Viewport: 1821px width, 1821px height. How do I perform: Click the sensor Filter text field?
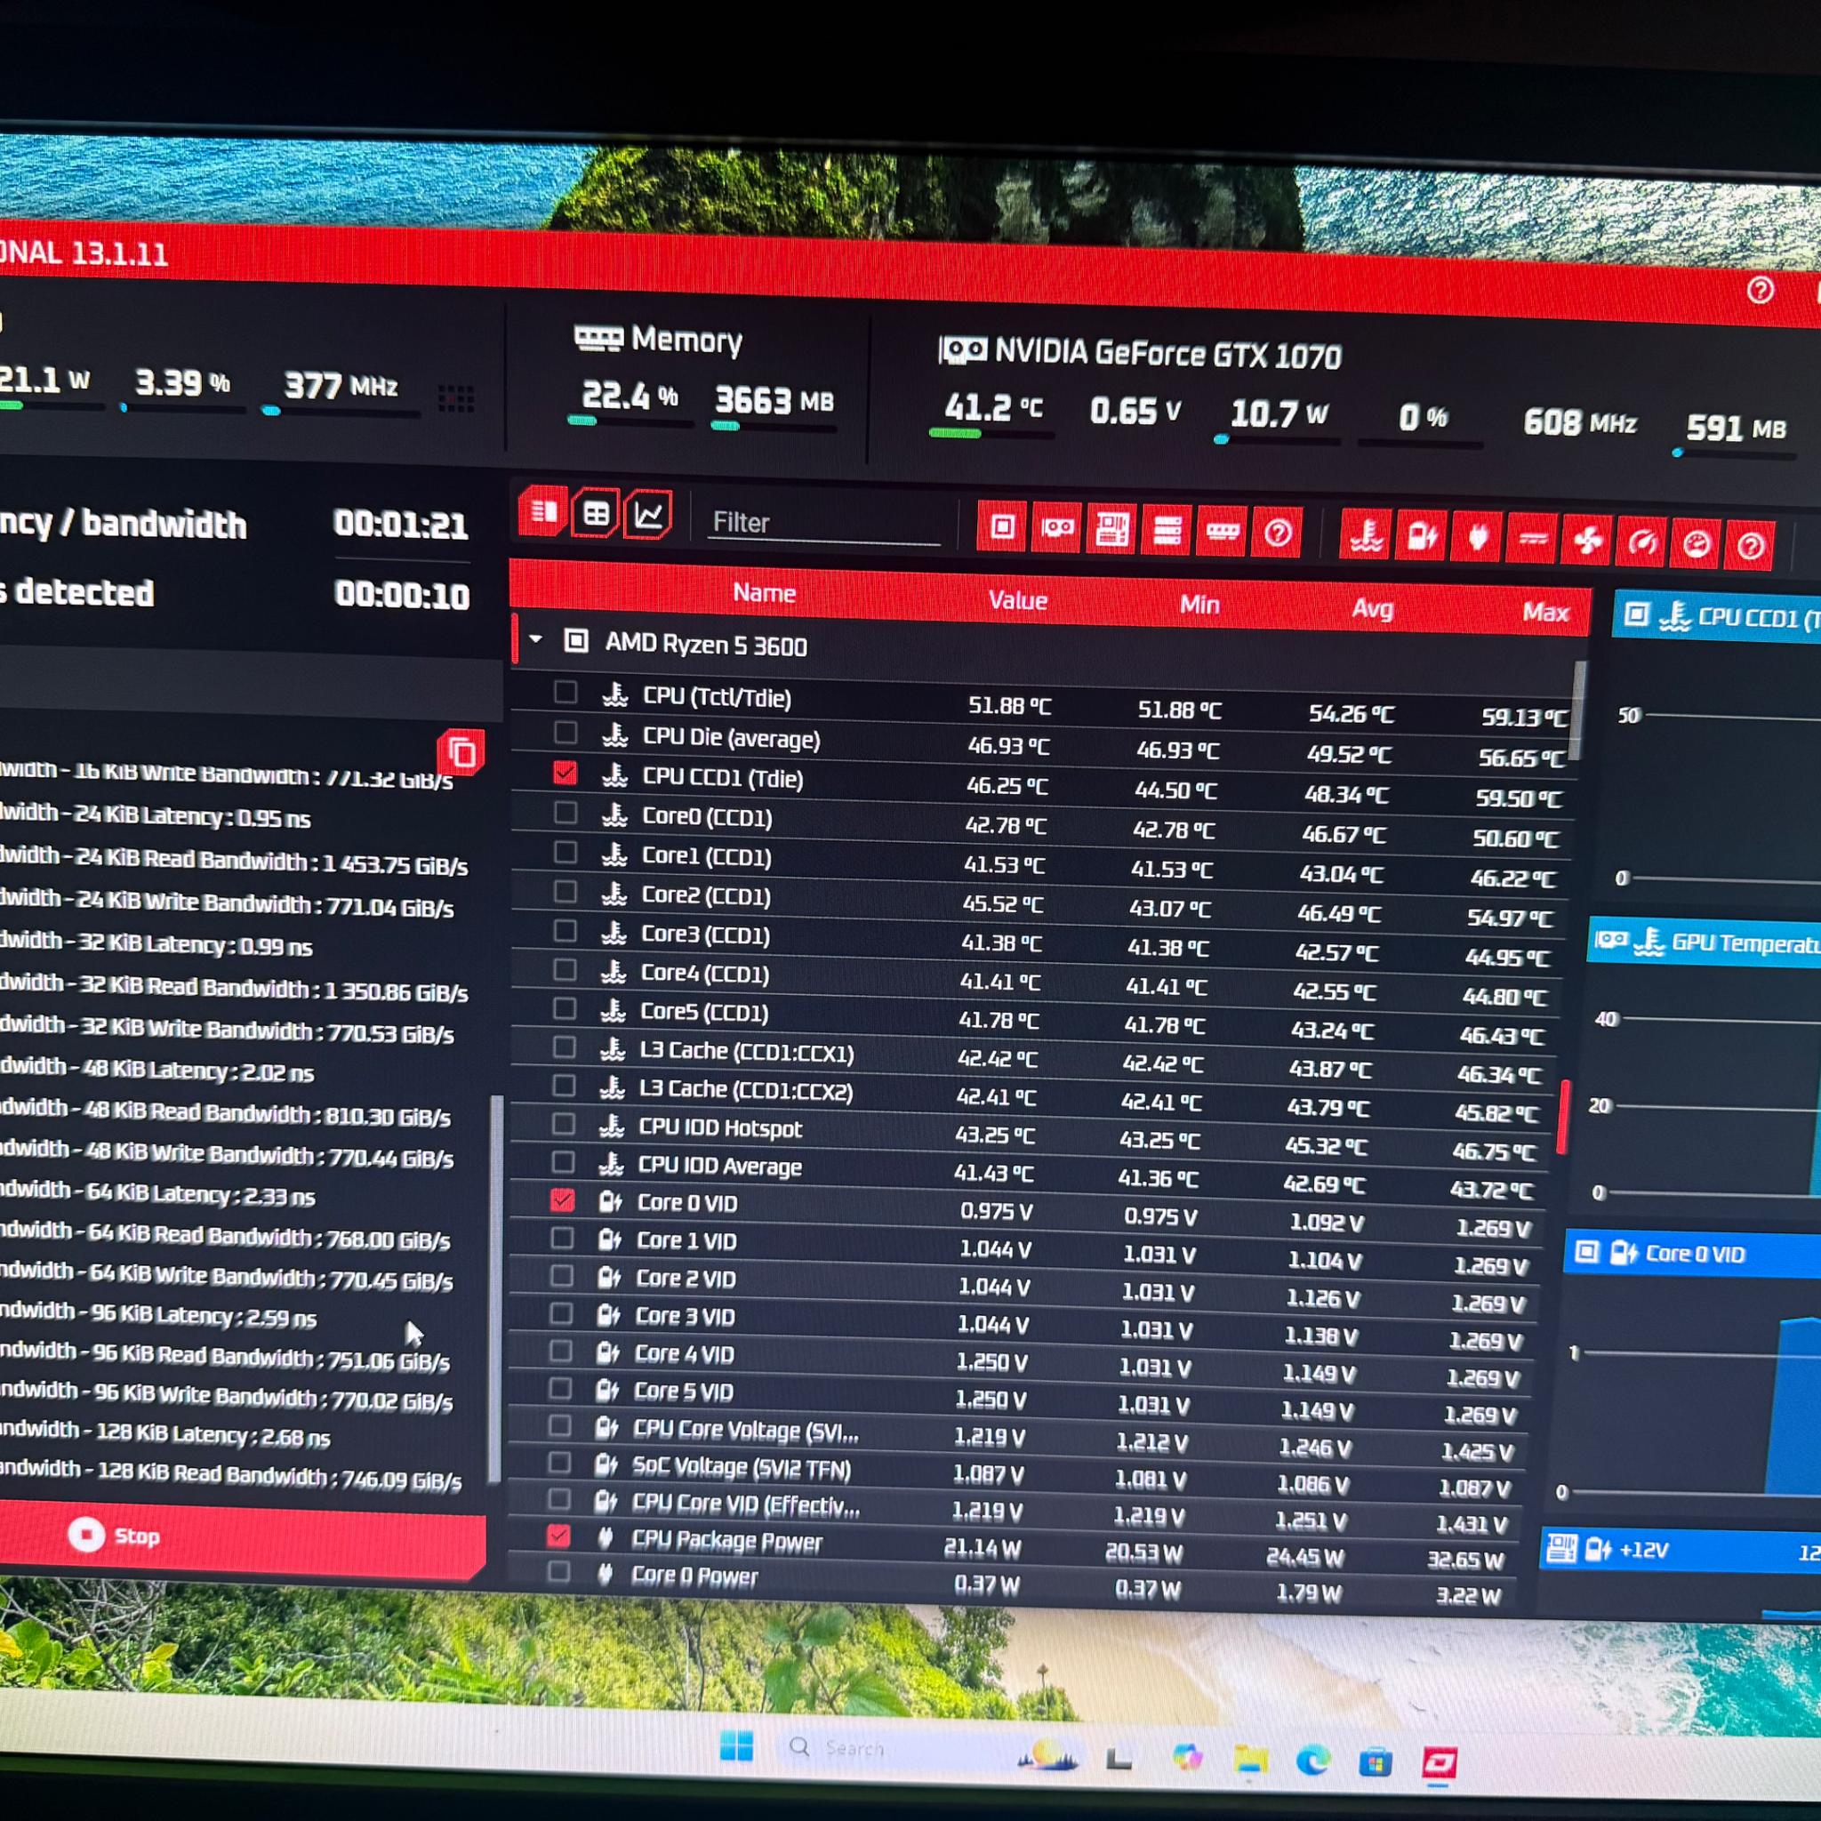[823, 524]
